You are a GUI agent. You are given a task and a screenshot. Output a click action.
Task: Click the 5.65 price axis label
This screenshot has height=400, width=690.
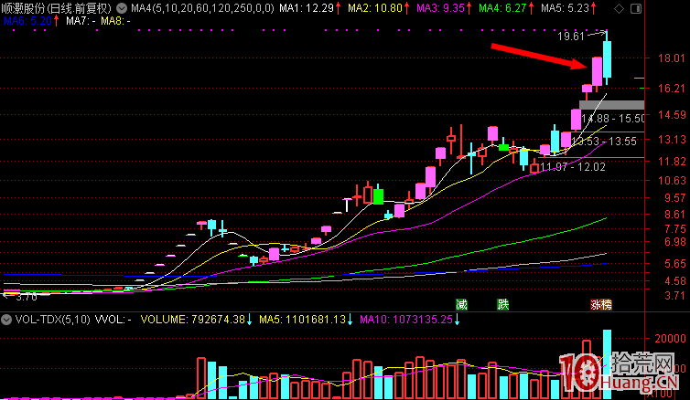675,264
